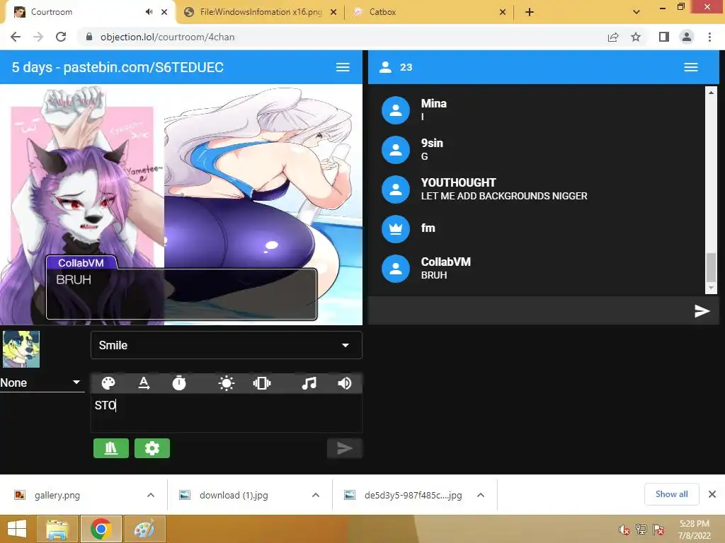Reload the objection.lol page
The image size is (725, 543).
coord(61,37)
